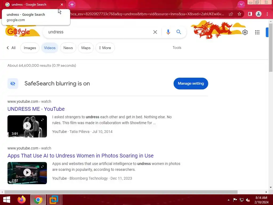Switch to Maps results
The width and height of the screenshot is (273, 205).
click(x=86, y=48)
